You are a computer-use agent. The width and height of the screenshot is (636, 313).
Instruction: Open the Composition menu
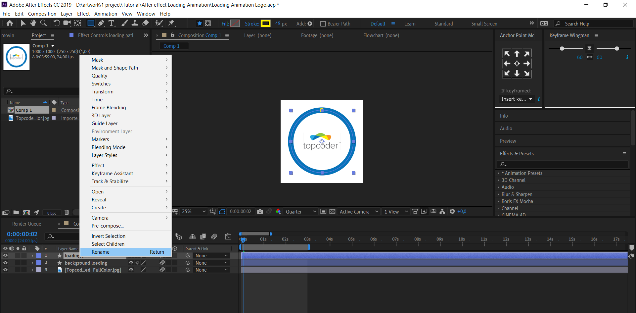42,14
